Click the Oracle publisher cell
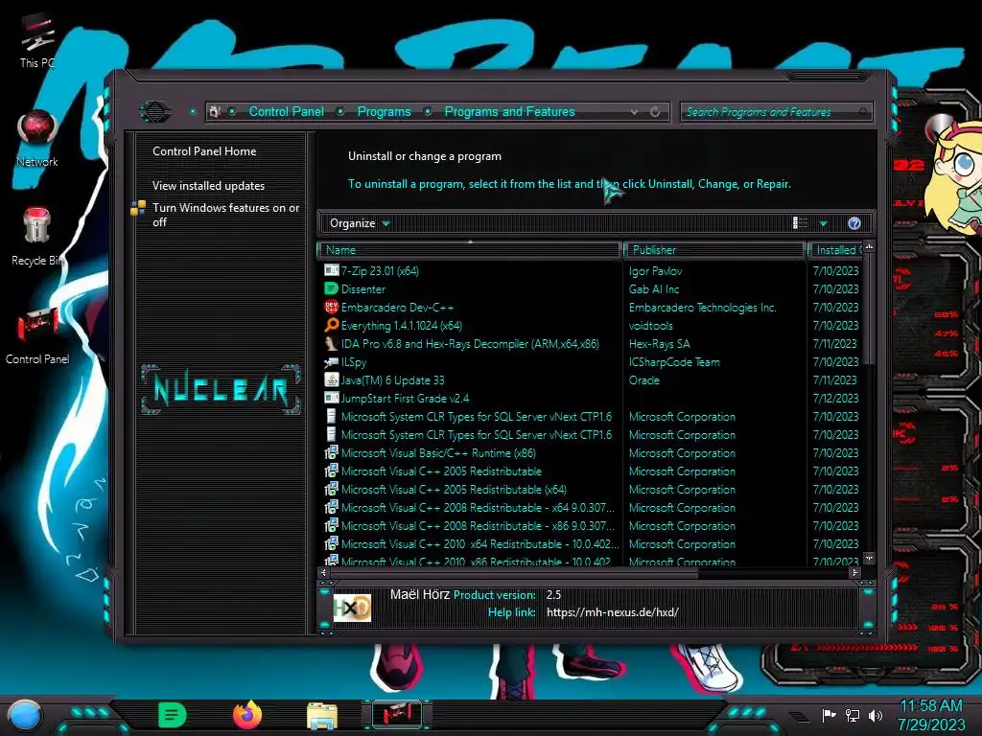 (643, 379)
